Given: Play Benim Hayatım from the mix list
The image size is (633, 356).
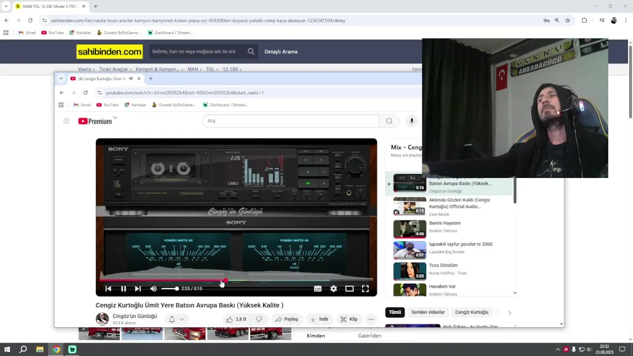Looking at the screenshot, I should tap(452, 229).
